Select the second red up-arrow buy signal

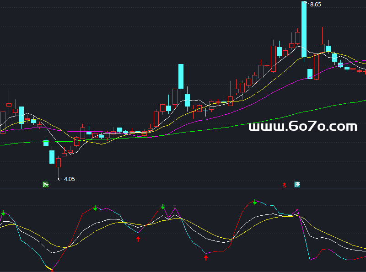pyautogui.click(x=206, y=258)
